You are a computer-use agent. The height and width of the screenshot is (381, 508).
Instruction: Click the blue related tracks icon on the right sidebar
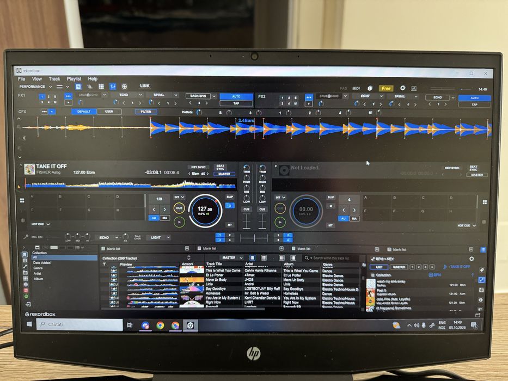tap(481, 280)
